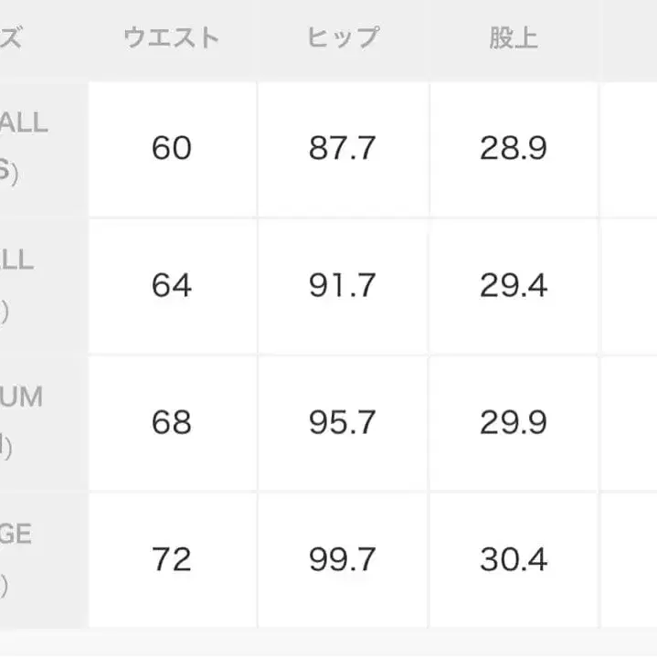The width and height of the screenshot is (657, 657).
Task: Click the rise value 29.4
Action: click(x=514, y=285)
